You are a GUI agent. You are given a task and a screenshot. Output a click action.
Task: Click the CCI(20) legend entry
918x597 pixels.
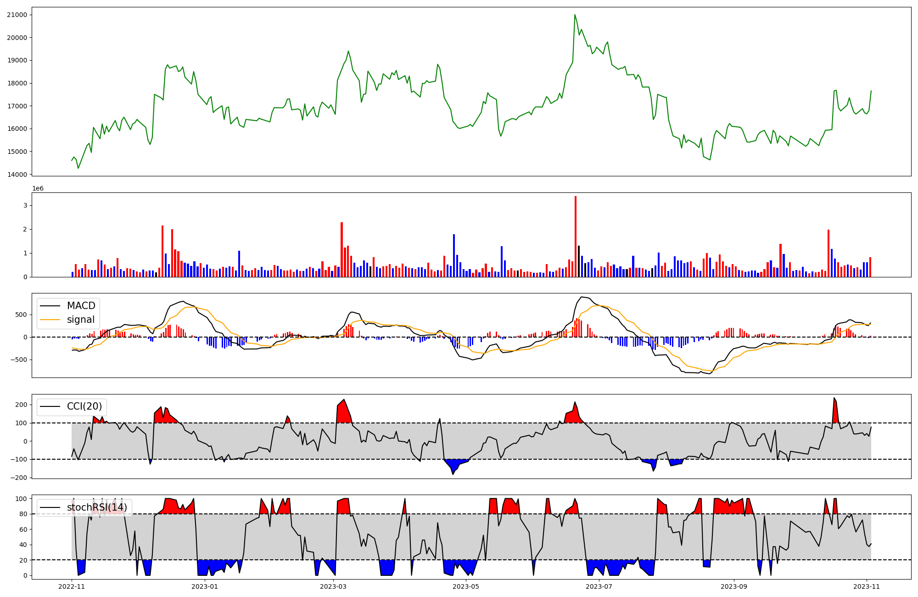[84, 406]
